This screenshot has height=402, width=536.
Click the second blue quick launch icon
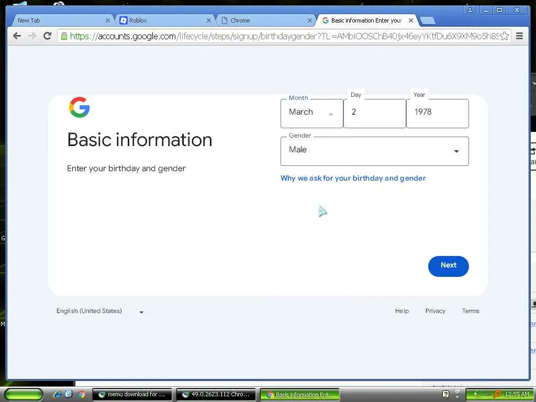pyautogui.click(x=69, y=394)
